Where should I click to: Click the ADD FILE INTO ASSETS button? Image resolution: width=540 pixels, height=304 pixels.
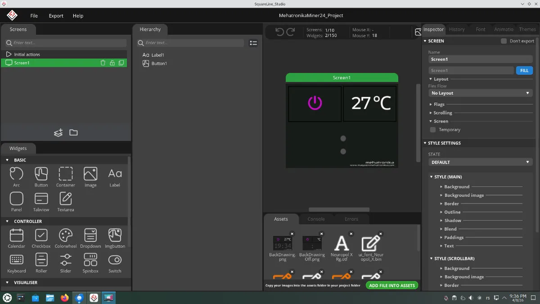pos(392,286)
